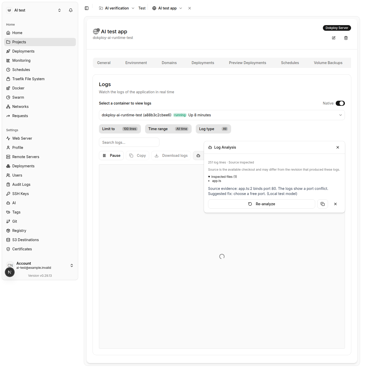The width and height of the screenshot is (369, 380).
Task: Click the Search logs input field
Action: pos(129,142)
